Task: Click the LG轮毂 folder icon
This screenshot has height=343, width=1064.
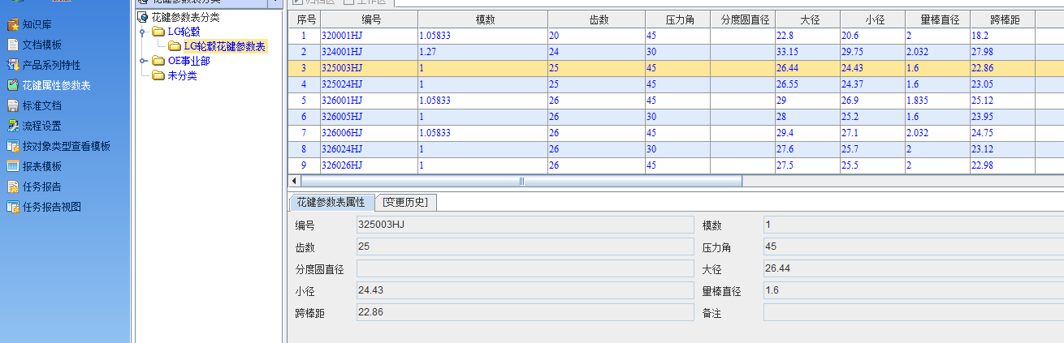Action: [158, 32]
